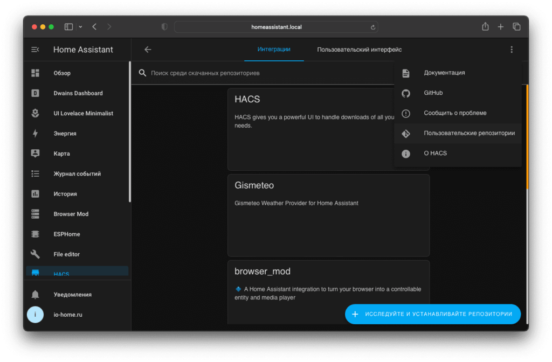Select Сообщить о проблеме menu entry

pyautogui.click(x=458, y=113)
